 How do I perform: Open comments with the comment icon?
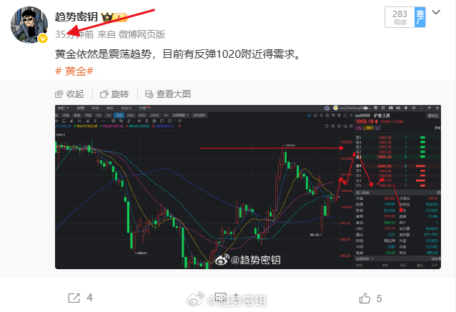[220, 298]
